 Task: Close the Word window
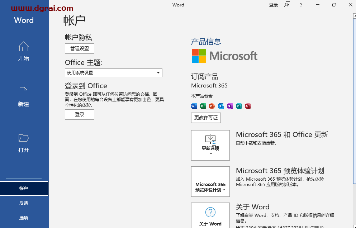[x=350, y=5]
